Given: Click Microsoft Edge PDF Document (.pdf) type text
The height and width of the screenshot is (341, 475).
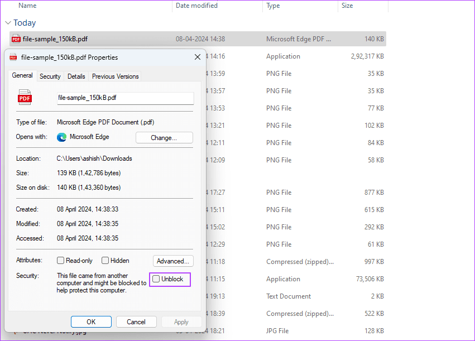Looking at the screenshot, I should coord(105,122).
